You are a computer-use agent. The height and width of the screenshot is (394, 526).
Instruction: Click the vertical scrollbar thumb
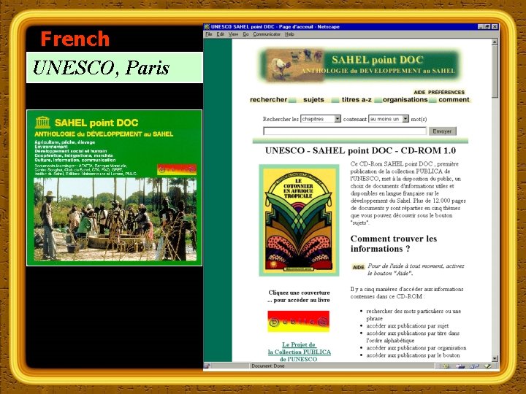coord(495,72)
